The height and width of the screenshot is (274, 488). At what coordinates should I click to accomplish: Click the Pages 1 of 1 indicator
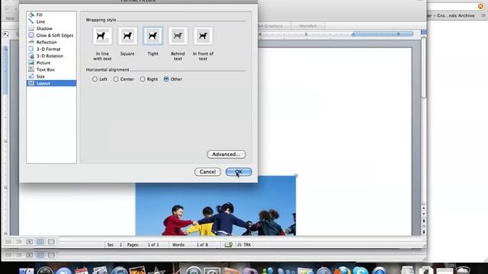[143, 245]
